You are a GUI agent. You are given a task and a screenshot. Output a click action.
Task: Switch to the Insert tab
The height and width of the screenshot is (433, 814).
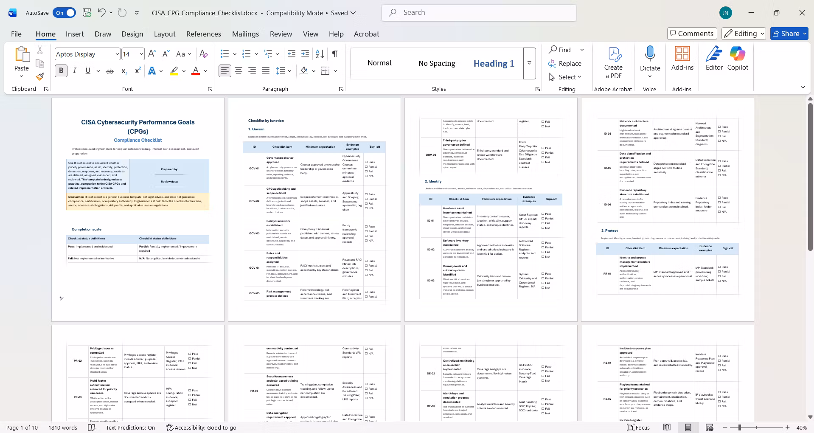tap(75, 34)
